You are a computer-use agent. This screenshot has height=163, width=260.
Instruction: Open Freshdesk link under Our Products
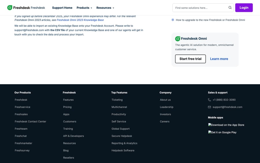21,100
